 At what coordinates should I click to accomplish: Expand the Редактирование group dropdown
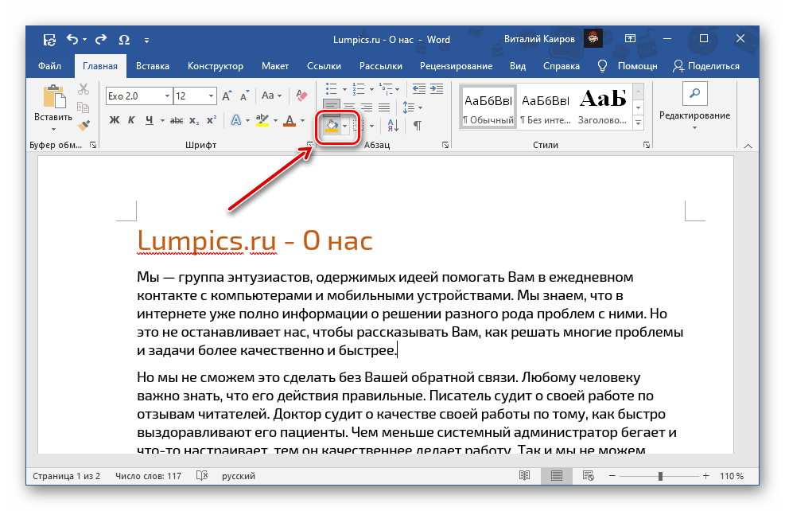[x=695, y=128]
